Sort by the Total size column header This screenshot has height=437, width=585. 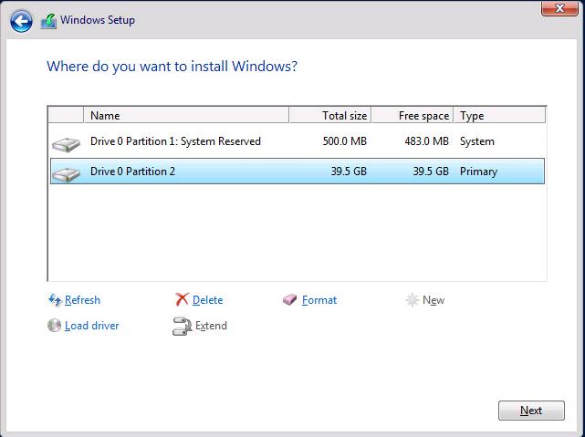330,115
